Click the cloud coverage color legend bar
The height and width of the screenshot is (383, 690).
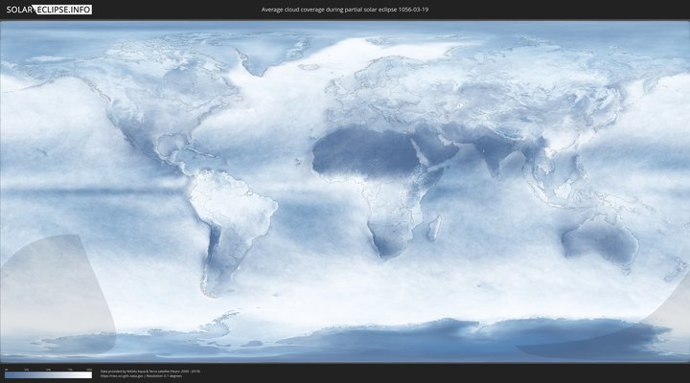pos(48,375)
